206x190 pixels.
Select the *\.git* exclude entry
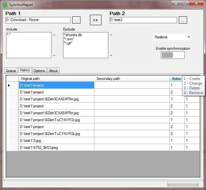coord(68,43)
